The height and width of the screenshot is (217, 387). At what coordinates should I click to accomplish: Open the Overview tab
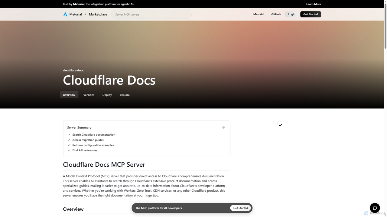(x=69, y=95)
